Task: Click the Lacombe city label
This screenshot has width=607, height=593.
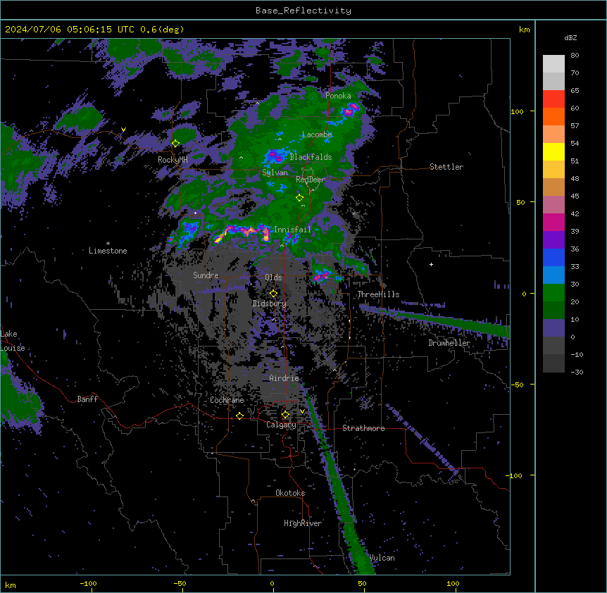Action: [x=317, y=135]
